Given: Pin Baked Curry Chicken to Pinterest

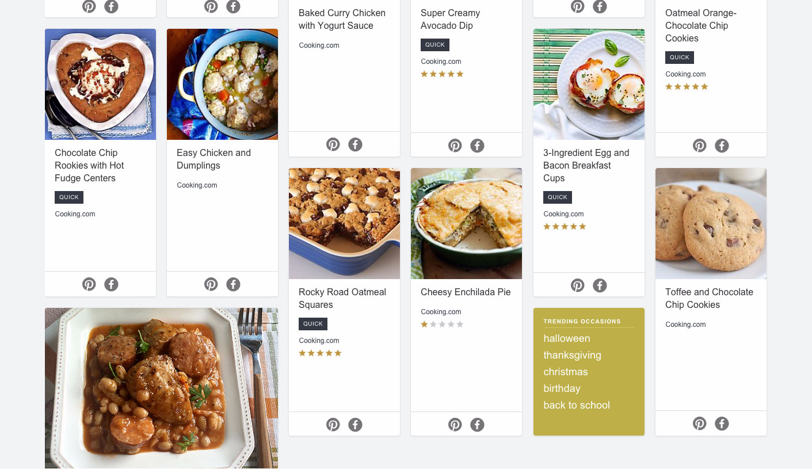Looking at the screenshot, I should (333, 144).
